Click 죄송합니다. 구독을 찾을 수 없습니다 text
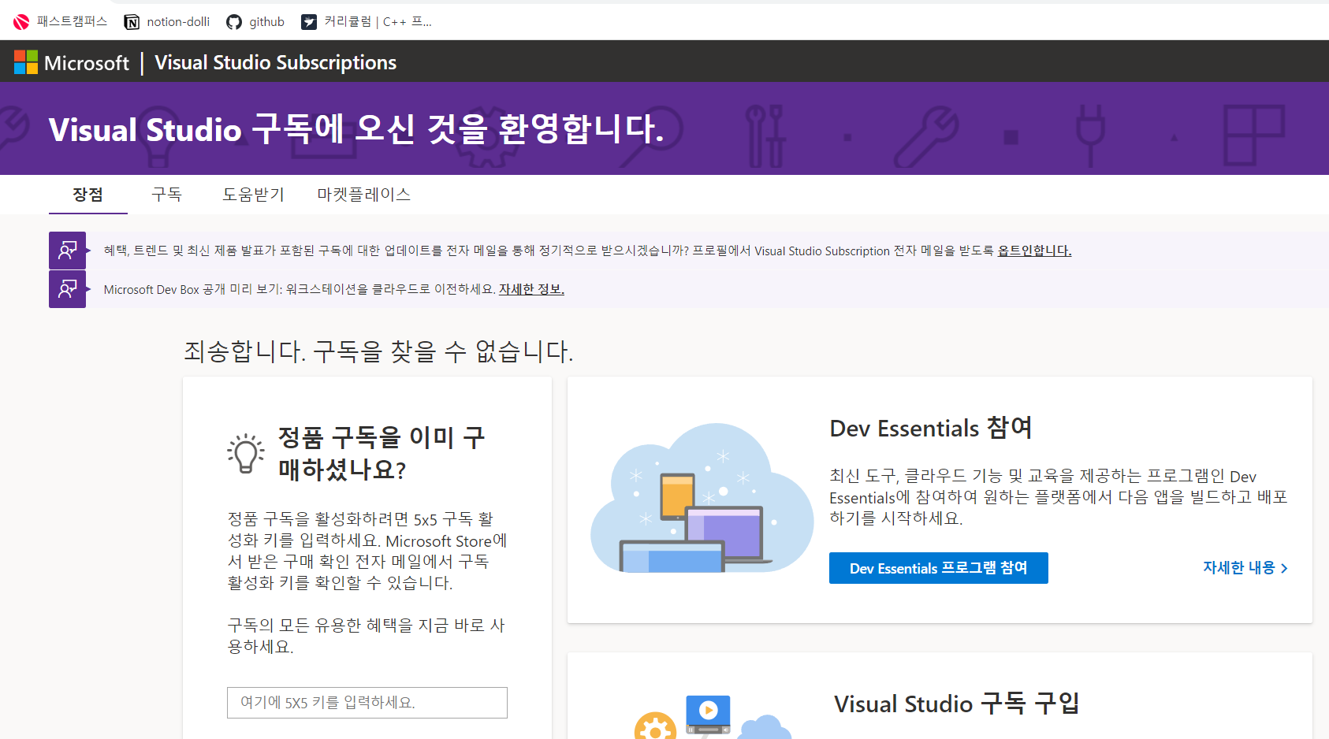This screenshot has width=1329, height=739. coord(378,351)
